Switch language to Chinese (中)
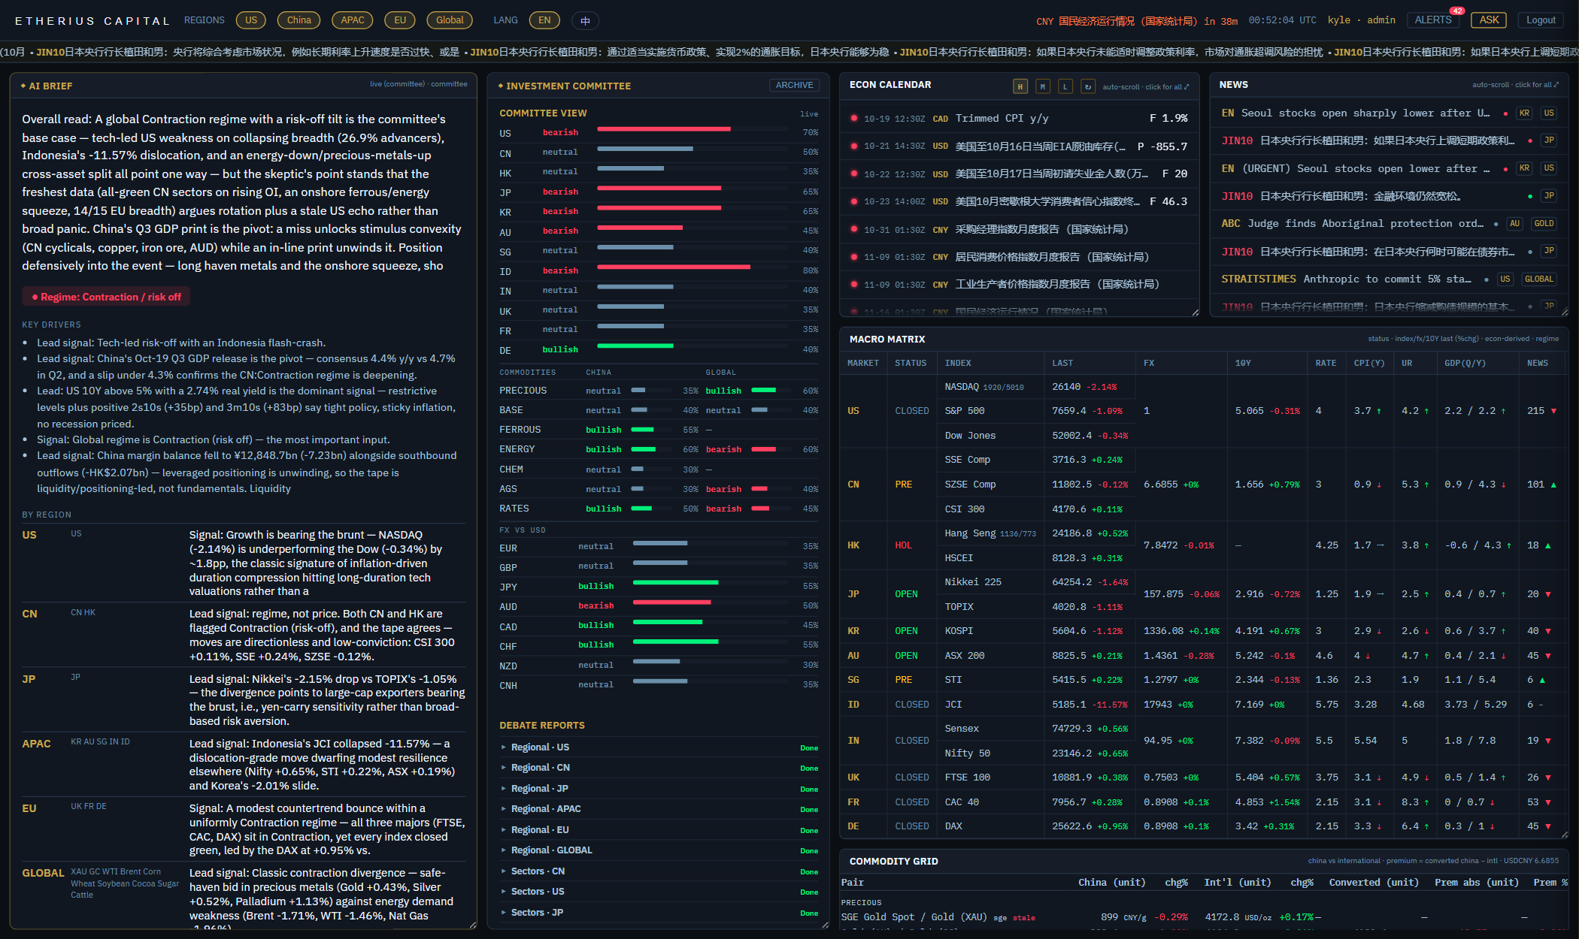Viewport: 1579px width, 939px height. (585, 20)
